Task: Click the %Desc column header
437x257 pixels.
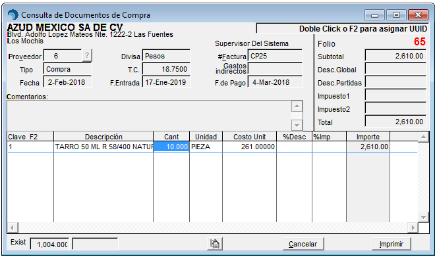Action: pos(295,137)
